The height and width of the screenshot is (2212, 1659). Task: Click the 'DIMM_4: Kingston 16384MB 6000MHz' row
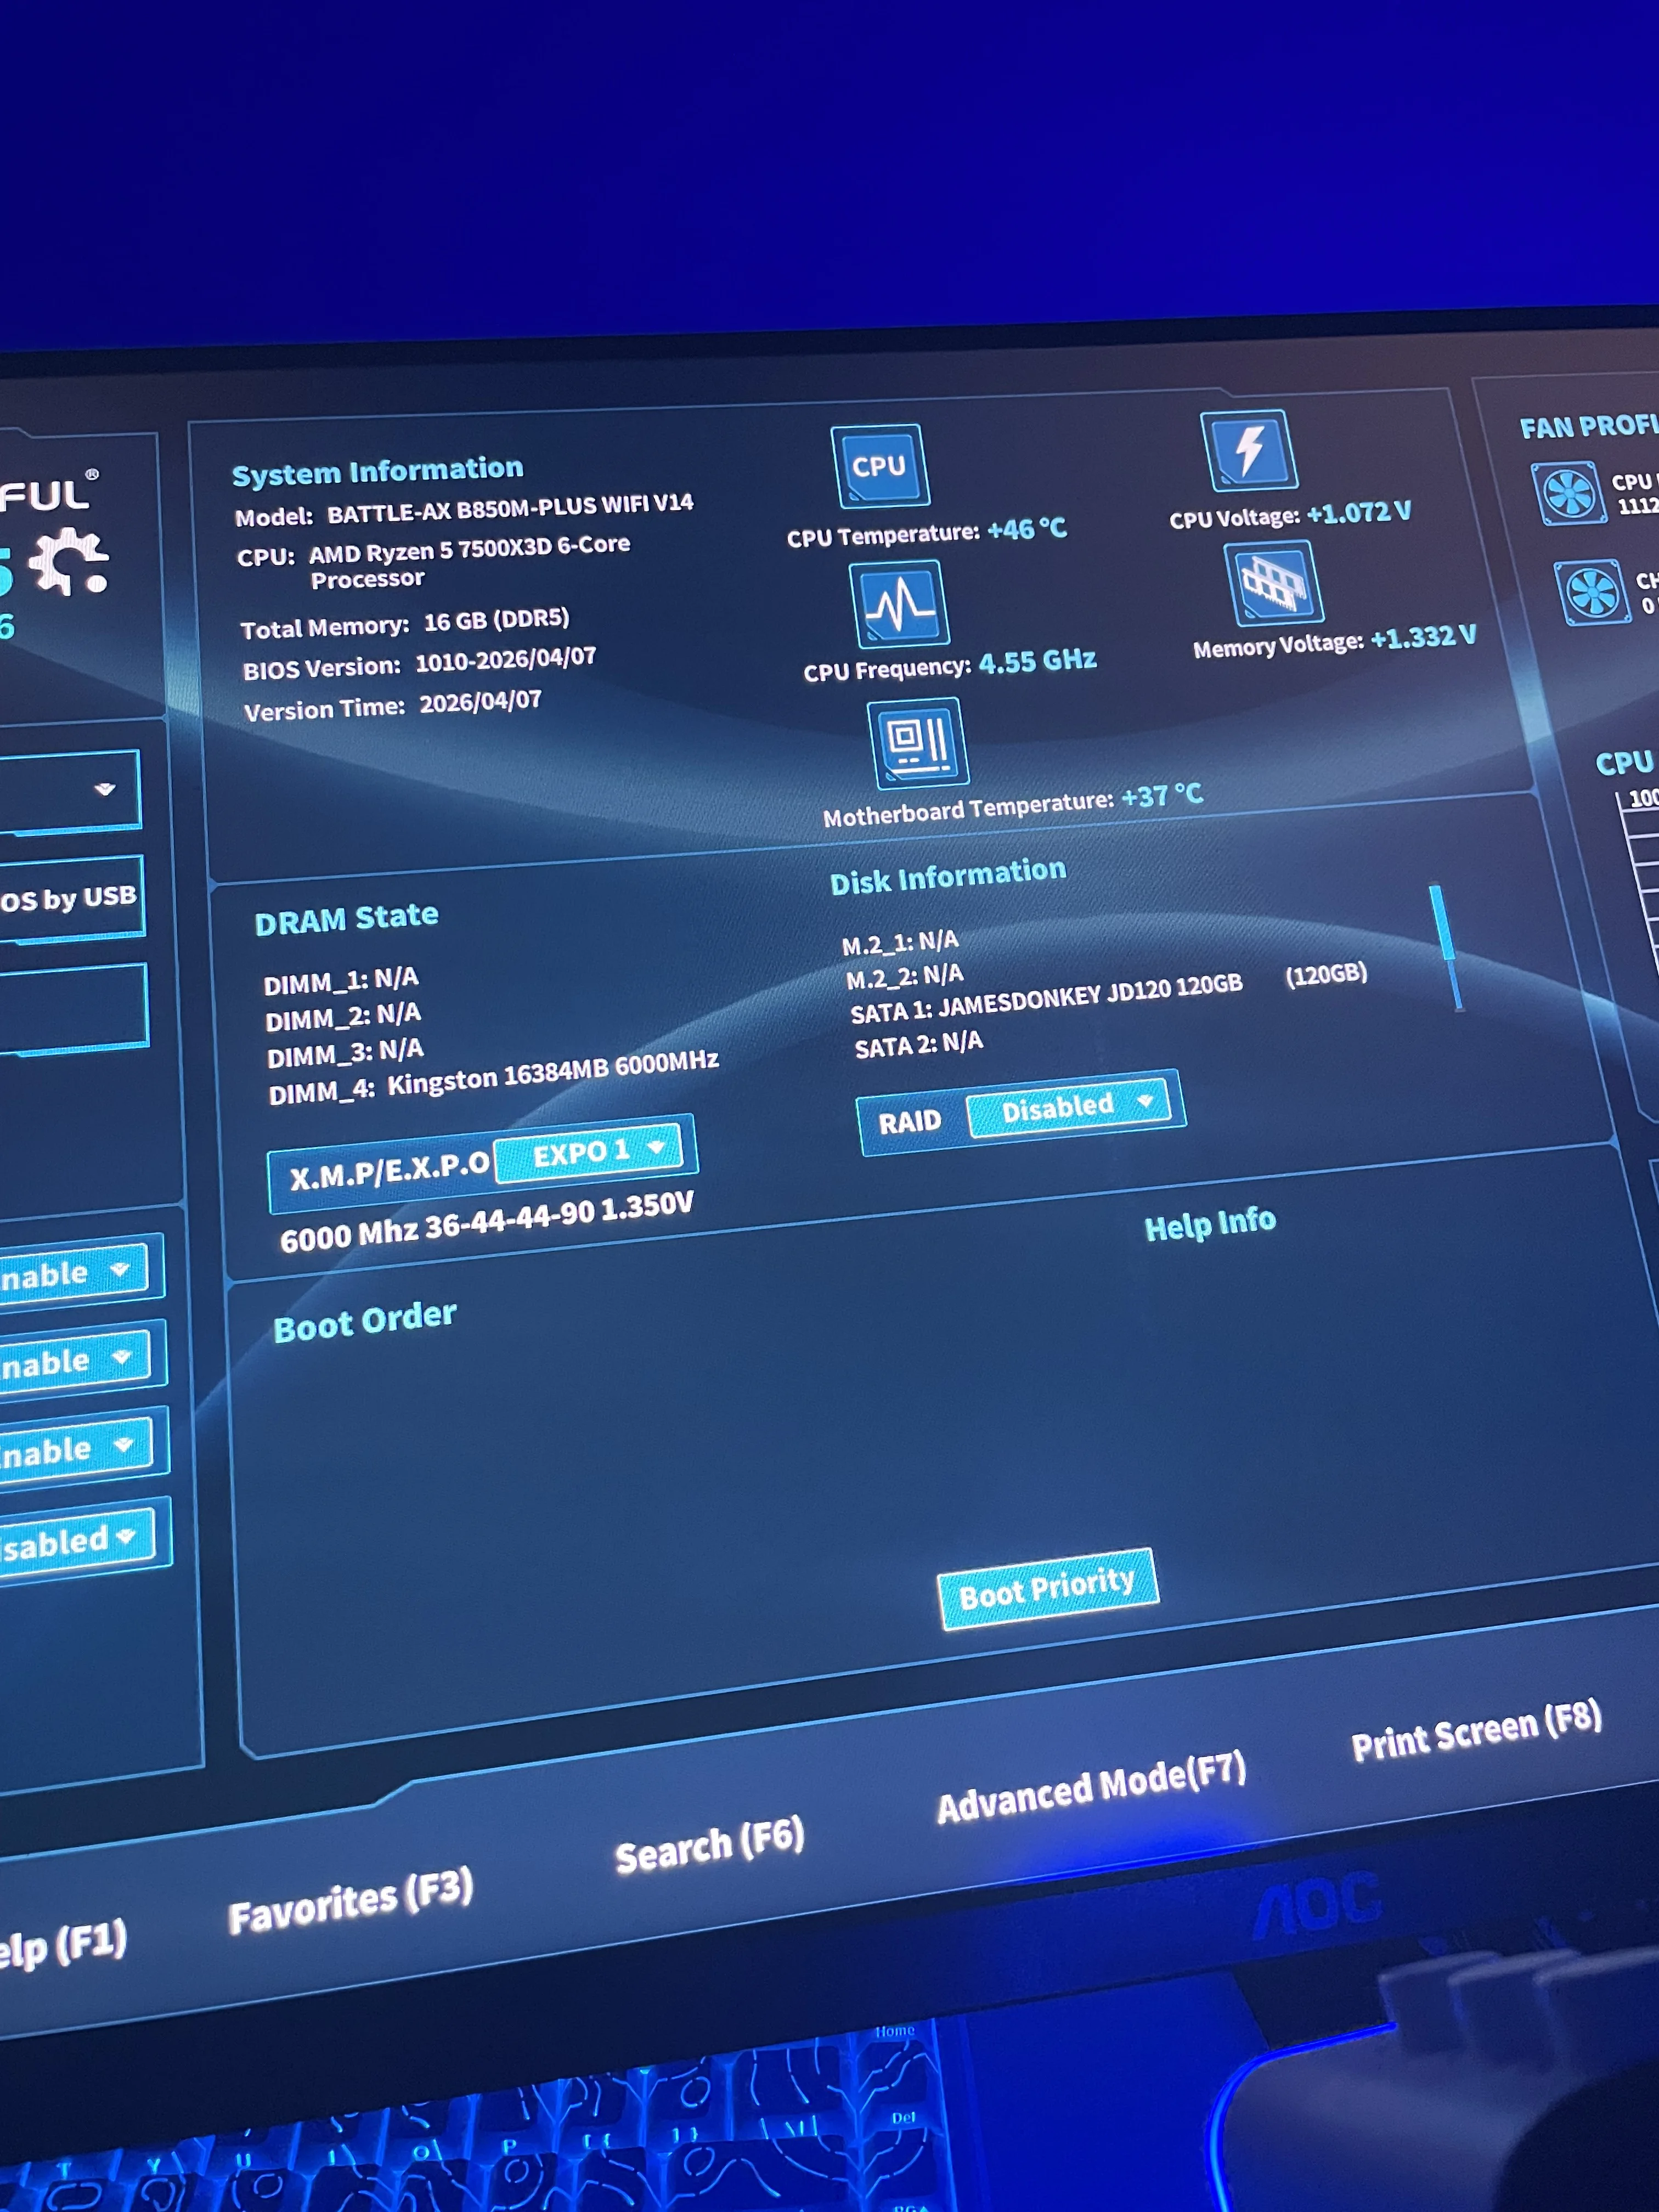[x=494, y=1078]
